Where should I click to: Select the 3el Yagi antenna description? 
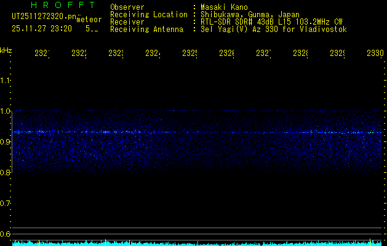[x=274, y=30]
